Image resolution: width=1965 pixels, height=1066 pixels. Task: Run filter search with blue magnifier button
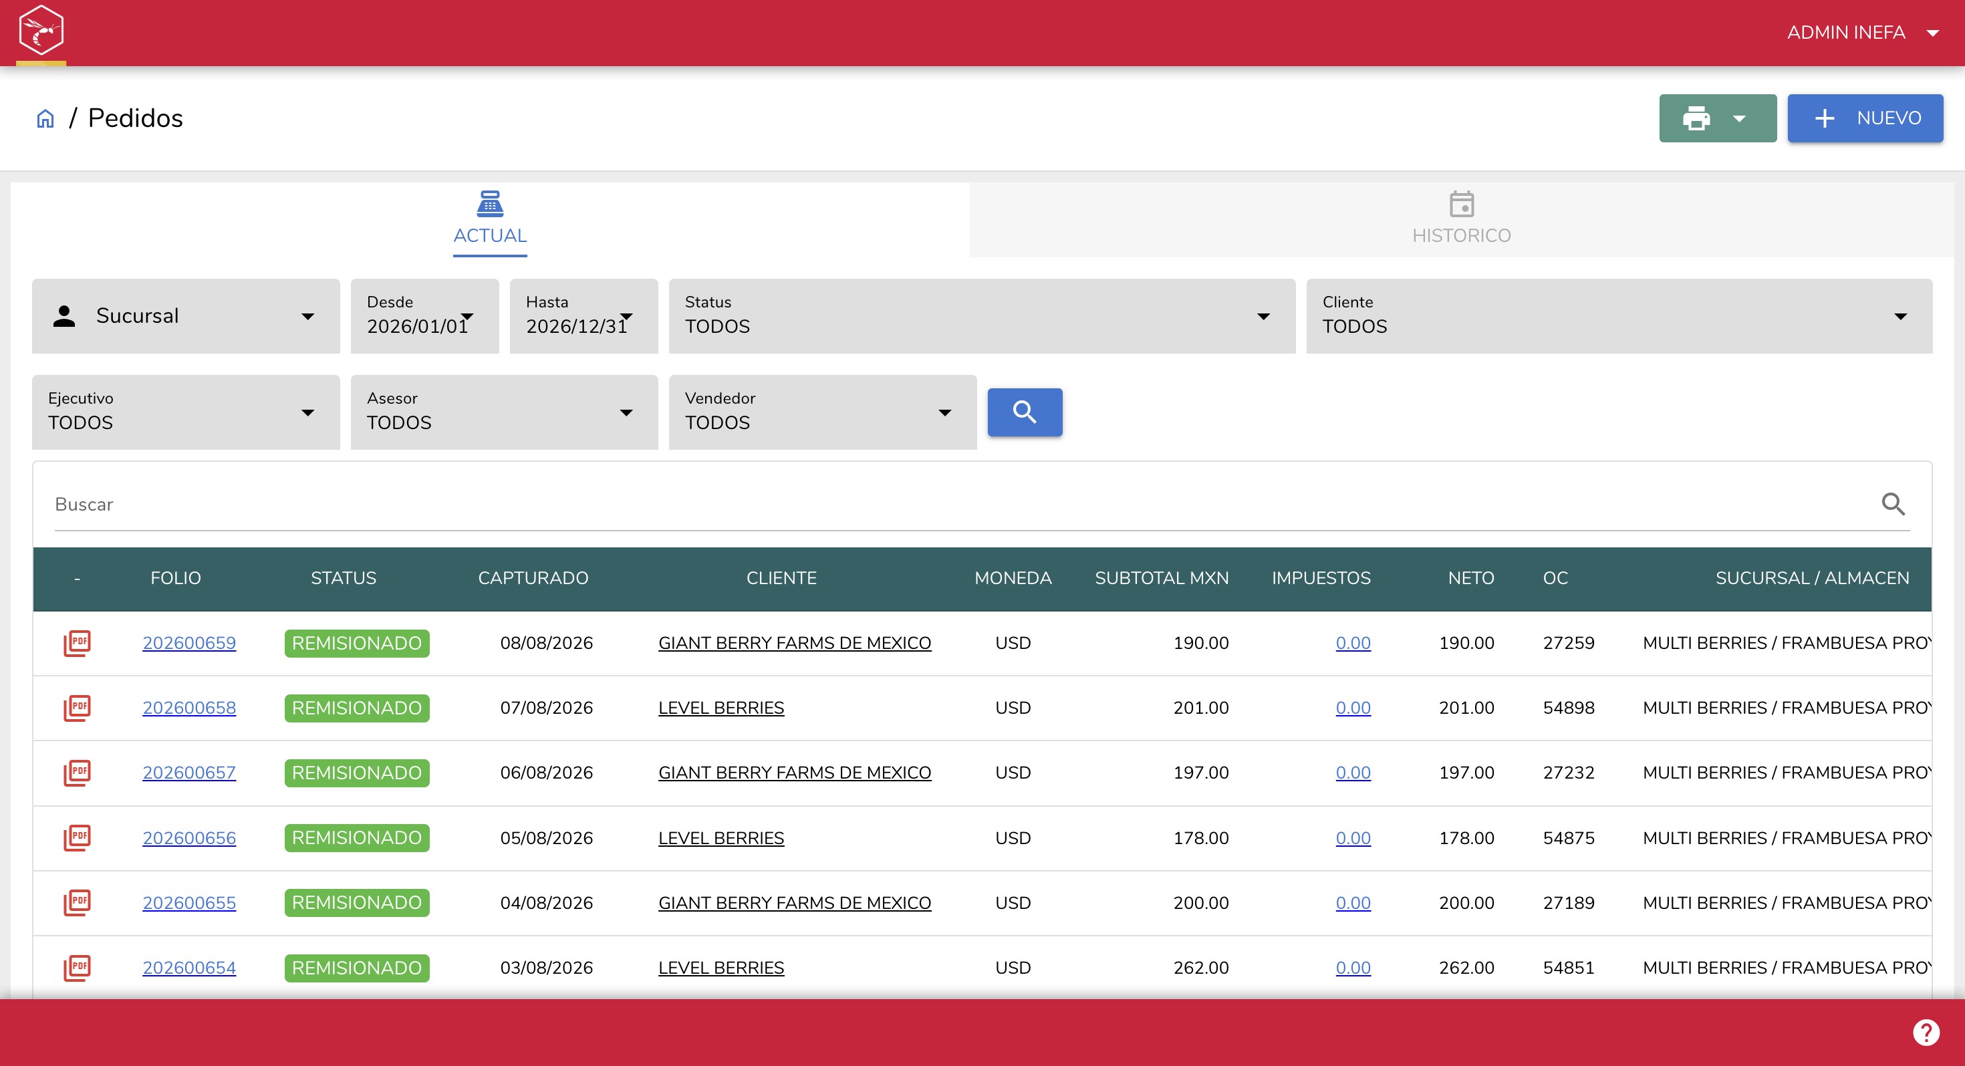coord(1025,412)
